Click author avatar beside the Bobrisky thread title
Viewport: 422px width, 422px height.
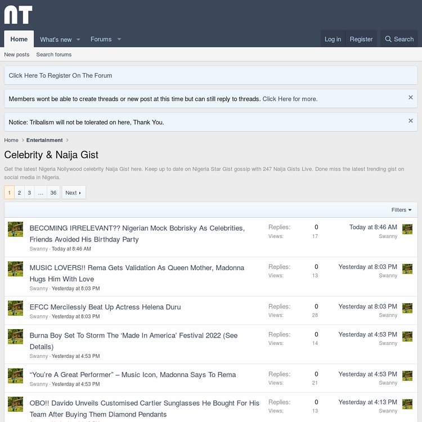click(x=15, y=230)
